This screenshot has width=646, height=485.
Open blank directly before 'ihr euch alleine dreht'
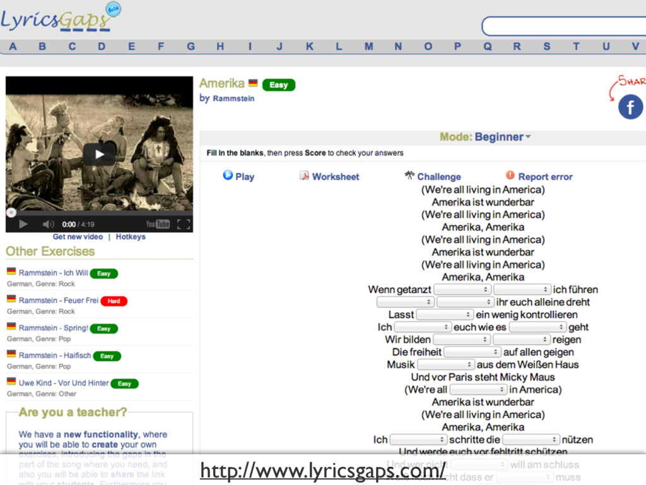click(465, 302)
